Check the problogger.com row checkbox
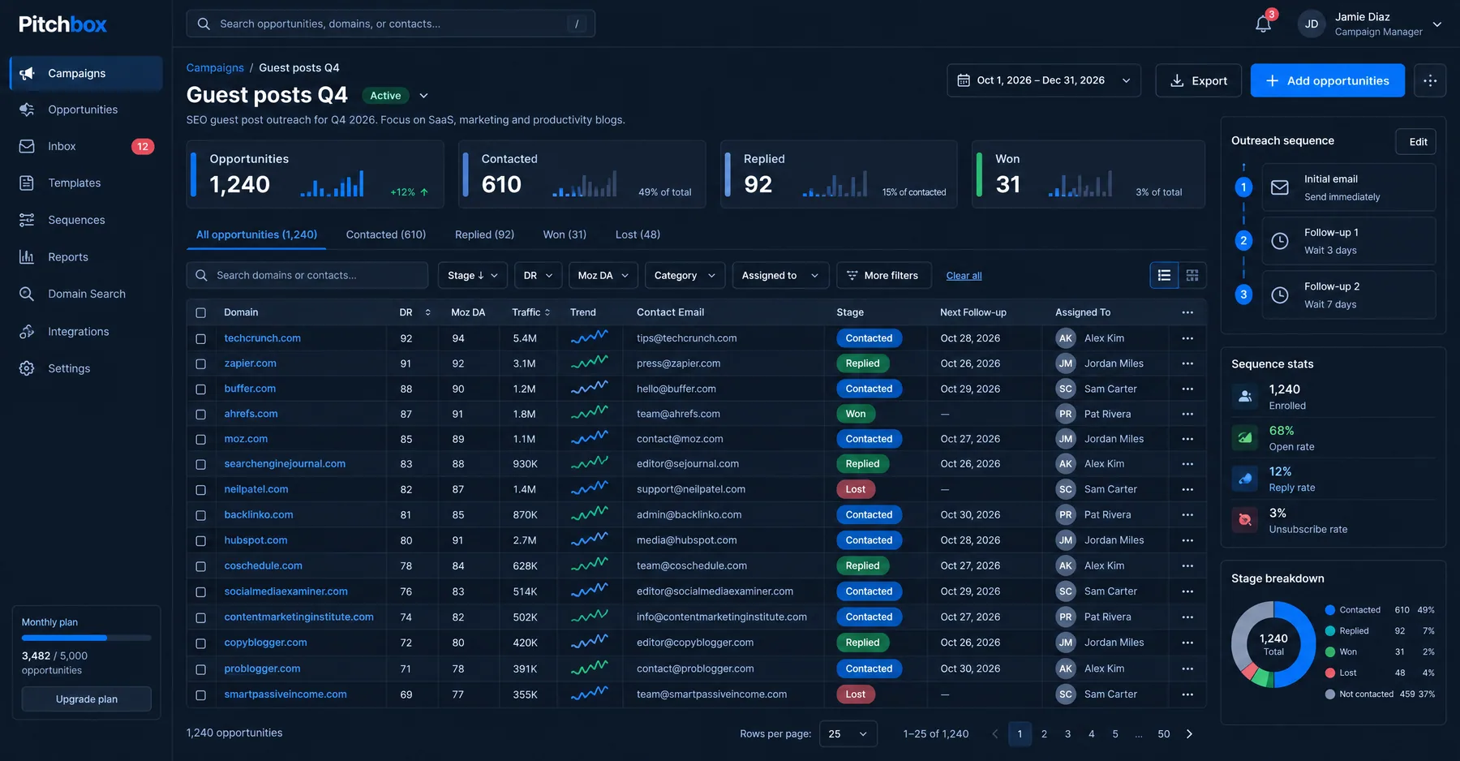 [201, 669]
